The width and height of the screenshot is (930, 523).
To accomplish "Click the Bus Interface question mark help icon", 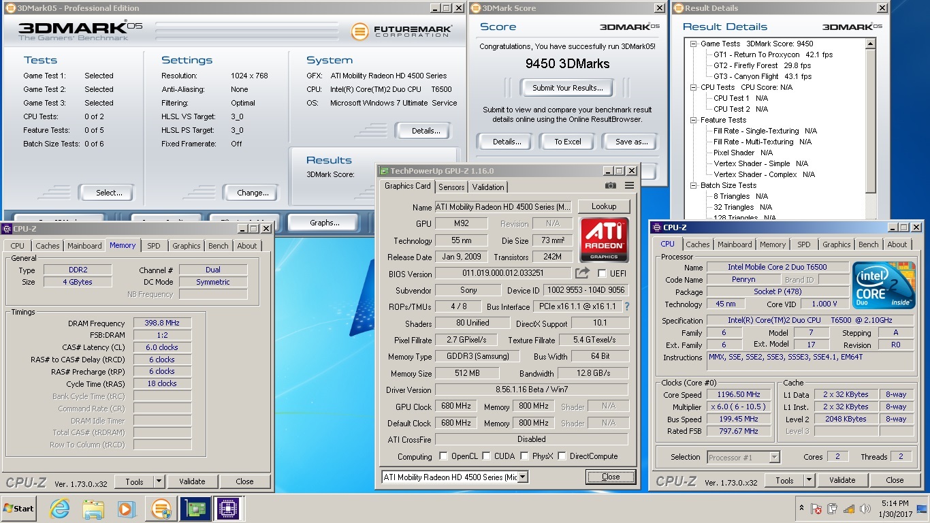I will [x=627, y=306].
